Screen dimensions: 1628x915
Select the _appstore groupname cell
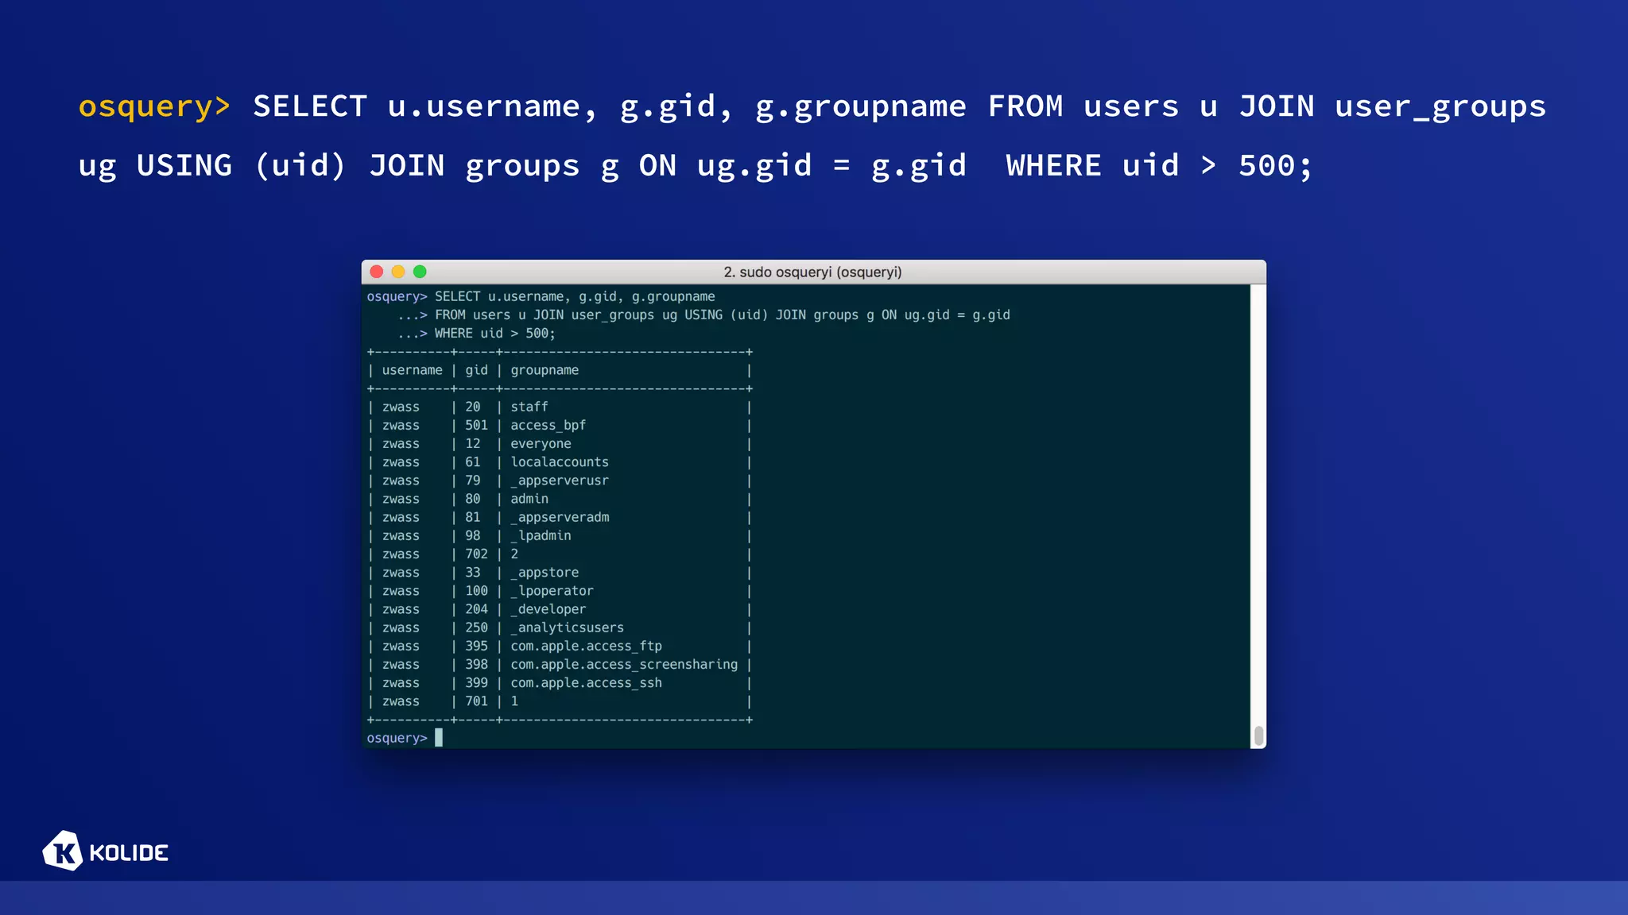click(545, 573)
